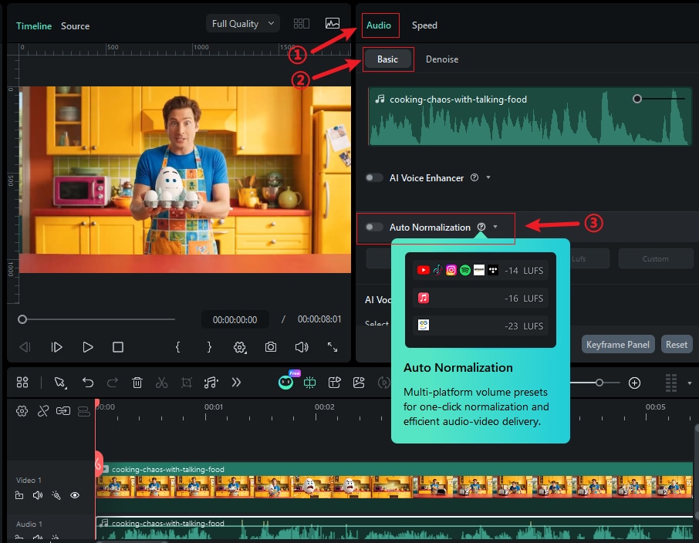The image size is (699, 543).
Task: Step forward one frame
Action: (x=56, y=347)
